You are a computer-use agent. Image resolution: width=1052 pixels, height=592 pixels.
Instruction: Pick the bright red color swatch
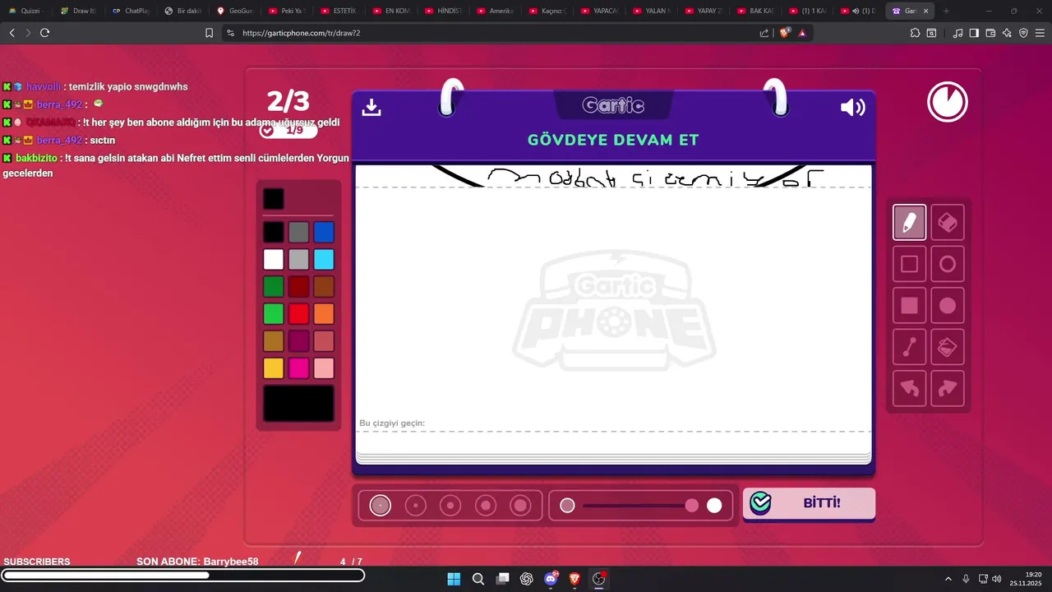(x=298, y=314)
